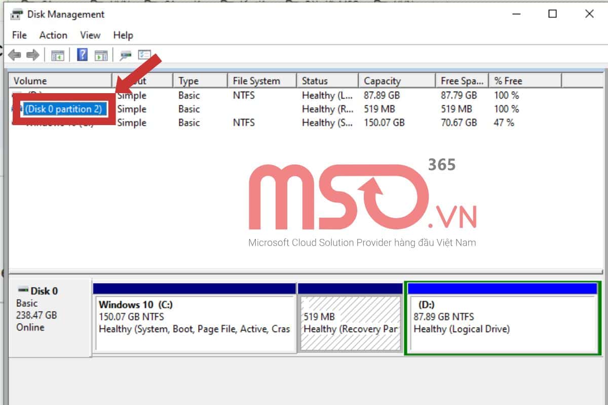Minimize the Disk Management window
This screenshot has width=608, height=405.
[516, 14]
